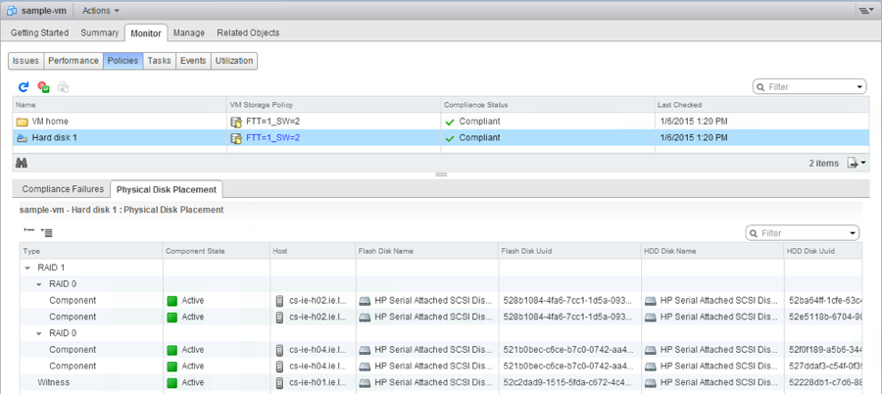Click the export list icon
882x394 pixels.
pos(854,163)
